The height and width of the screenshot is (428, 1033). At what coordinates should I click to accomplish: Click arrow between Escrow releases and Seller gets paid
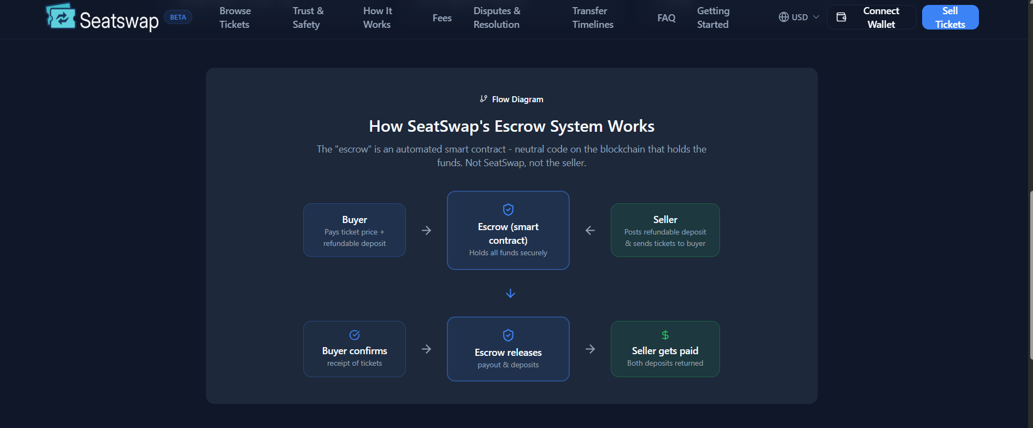[x=590, y=349]
